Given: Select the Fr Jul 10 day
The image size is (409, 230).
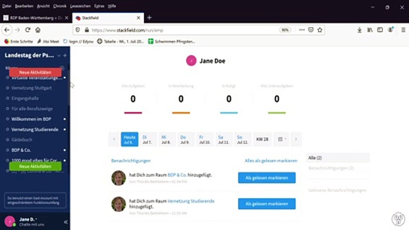Looking at the screenshot, I should point(205,139).
